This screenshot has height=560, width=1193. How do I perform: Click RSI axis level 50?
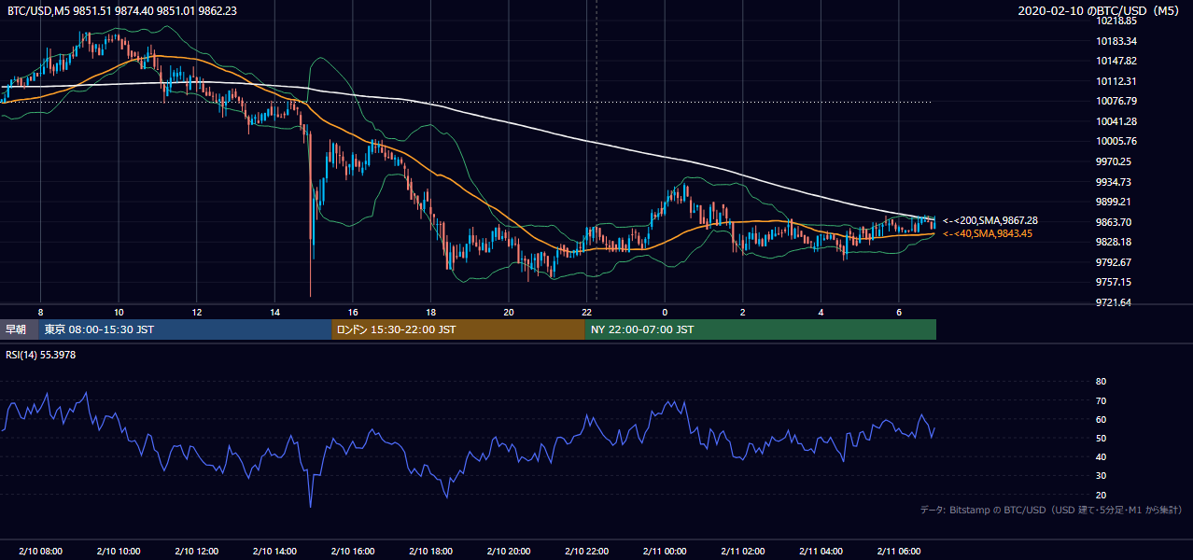[1102, 438]
